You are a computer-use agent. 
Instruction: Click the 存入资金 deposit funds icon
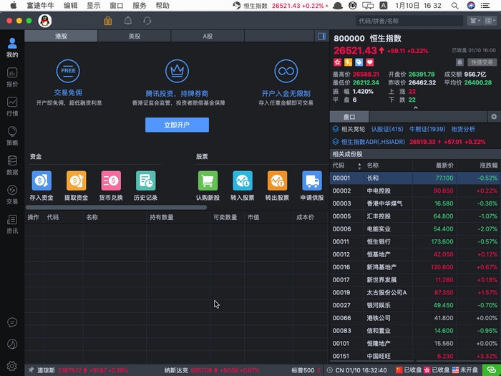tap(42, 180)
